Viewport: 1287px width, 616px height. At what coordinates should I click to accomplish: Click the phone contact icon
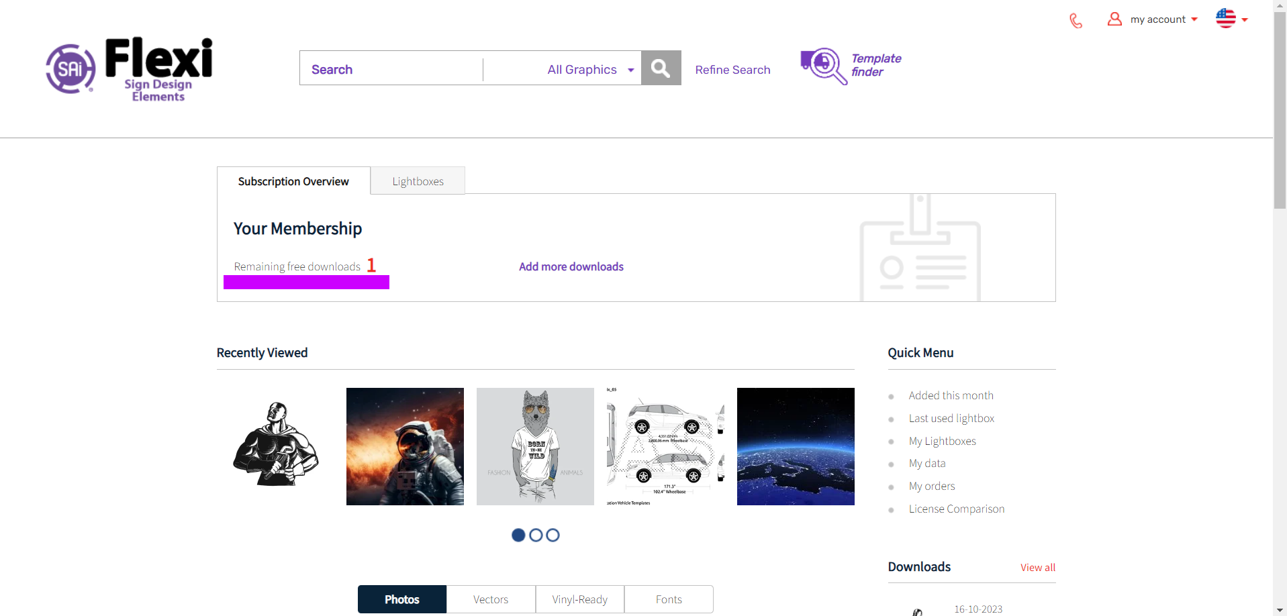(1076, 20)
